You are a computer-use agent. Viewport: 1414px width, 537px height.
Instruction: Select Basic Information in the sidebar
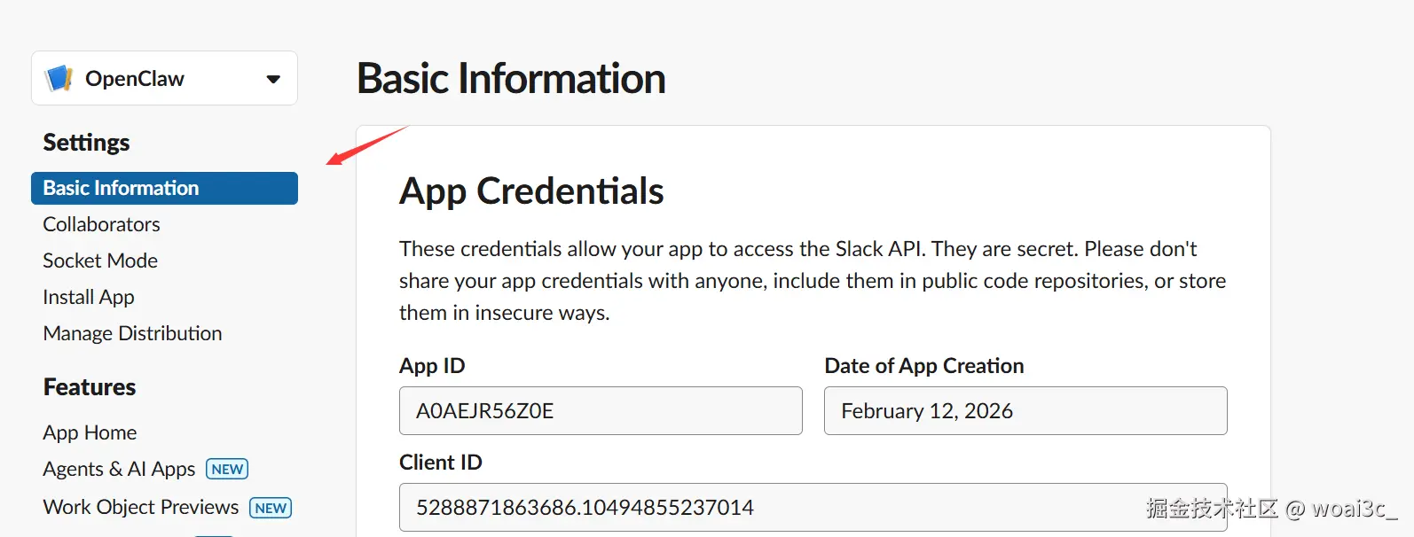(122, 189)
